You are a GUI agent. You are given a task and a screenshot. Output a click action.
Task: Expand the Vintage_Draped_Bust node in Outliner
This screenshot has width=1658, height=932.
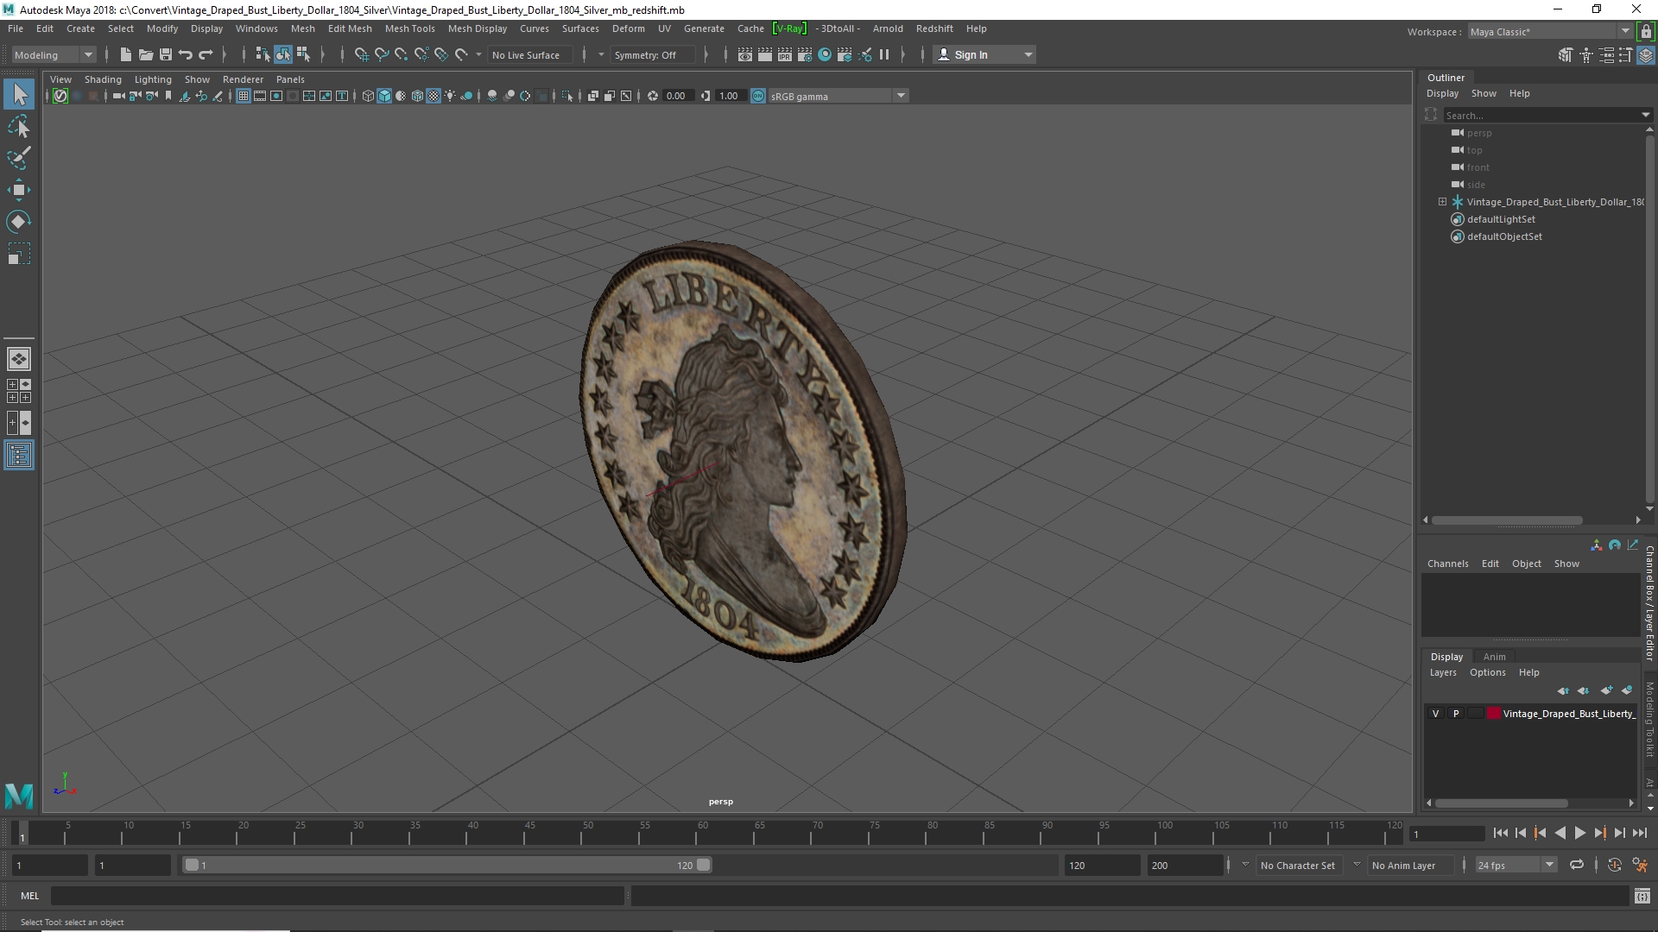(x=1442, y=202)
